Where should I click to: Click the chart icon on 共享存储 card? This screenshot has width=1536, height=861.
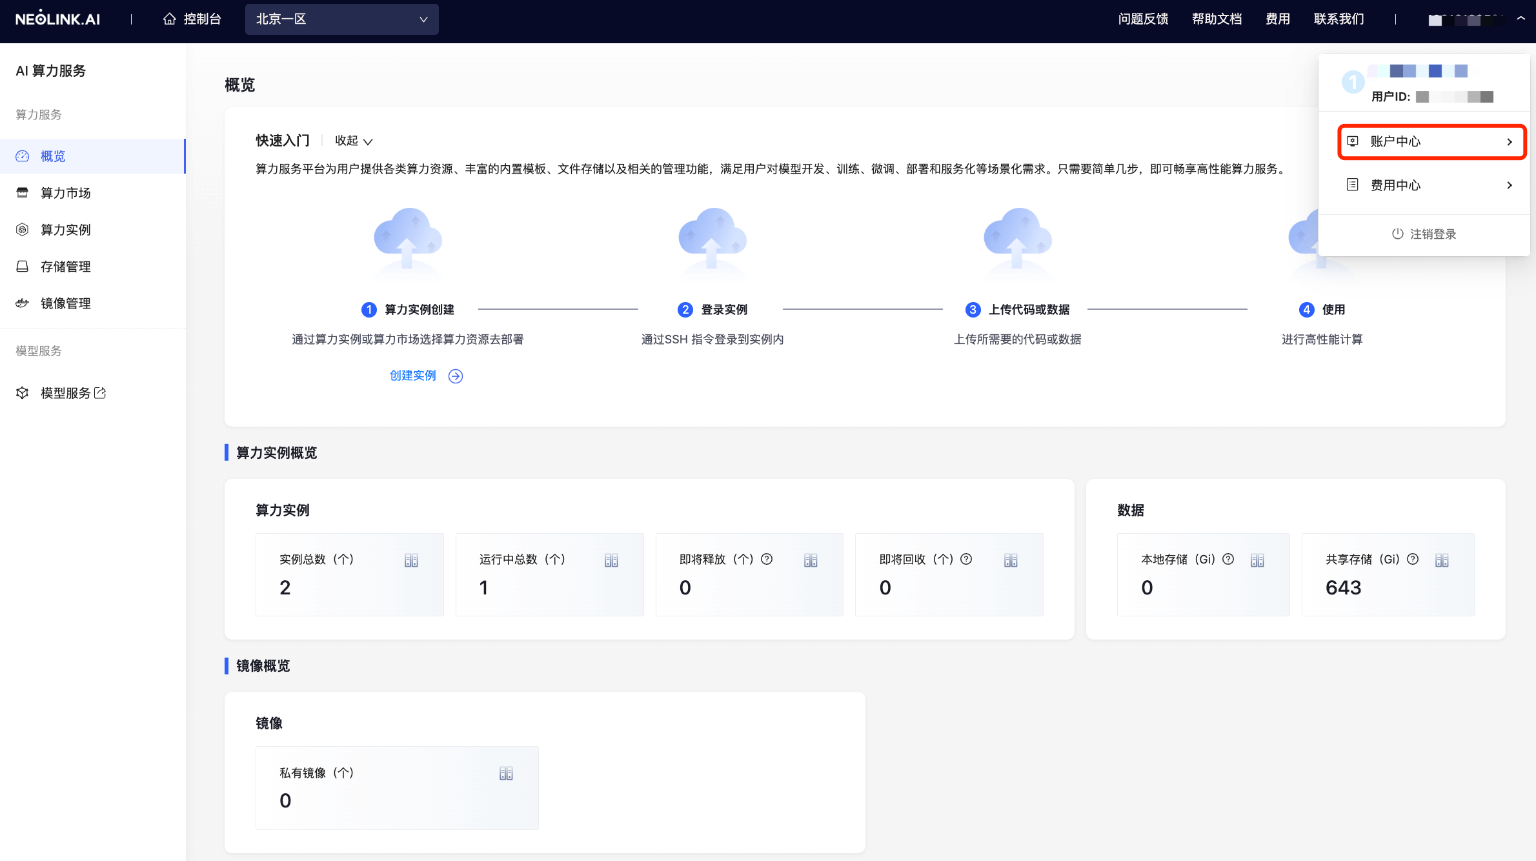tap(1444, 560)
